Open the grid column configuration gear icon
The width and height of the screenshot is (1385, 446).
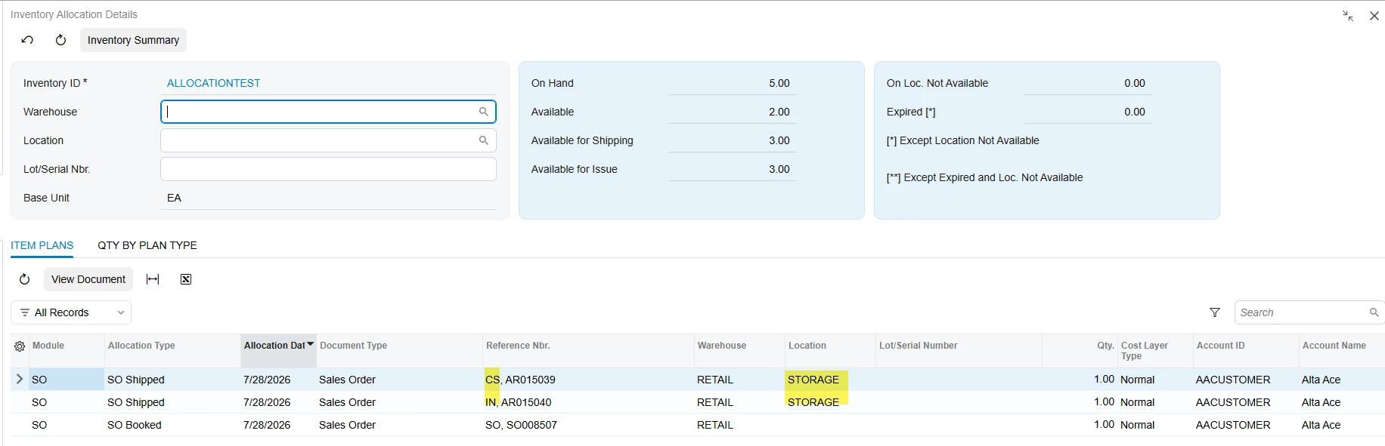pos(20,346)
